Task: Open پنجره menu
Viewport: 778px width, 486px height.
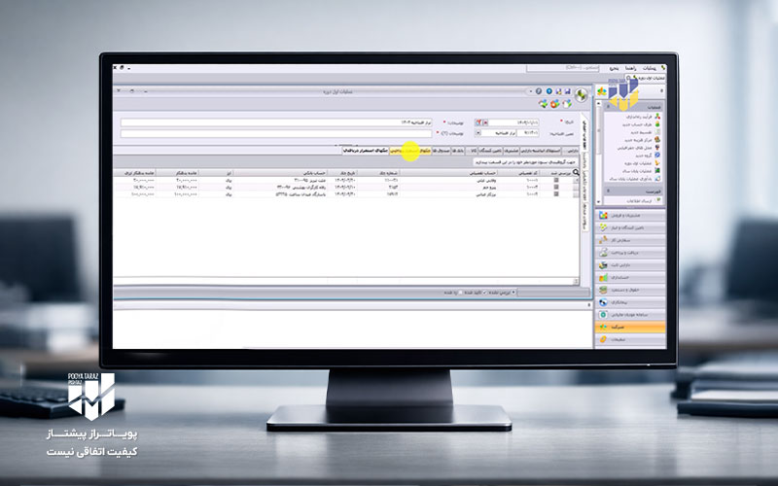Action: pyautogui.click(x=615, y=68)
